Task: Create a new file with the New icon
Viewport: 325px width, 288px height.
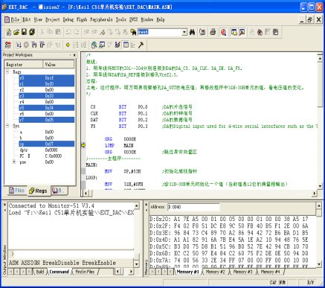Action: (9, 32)
